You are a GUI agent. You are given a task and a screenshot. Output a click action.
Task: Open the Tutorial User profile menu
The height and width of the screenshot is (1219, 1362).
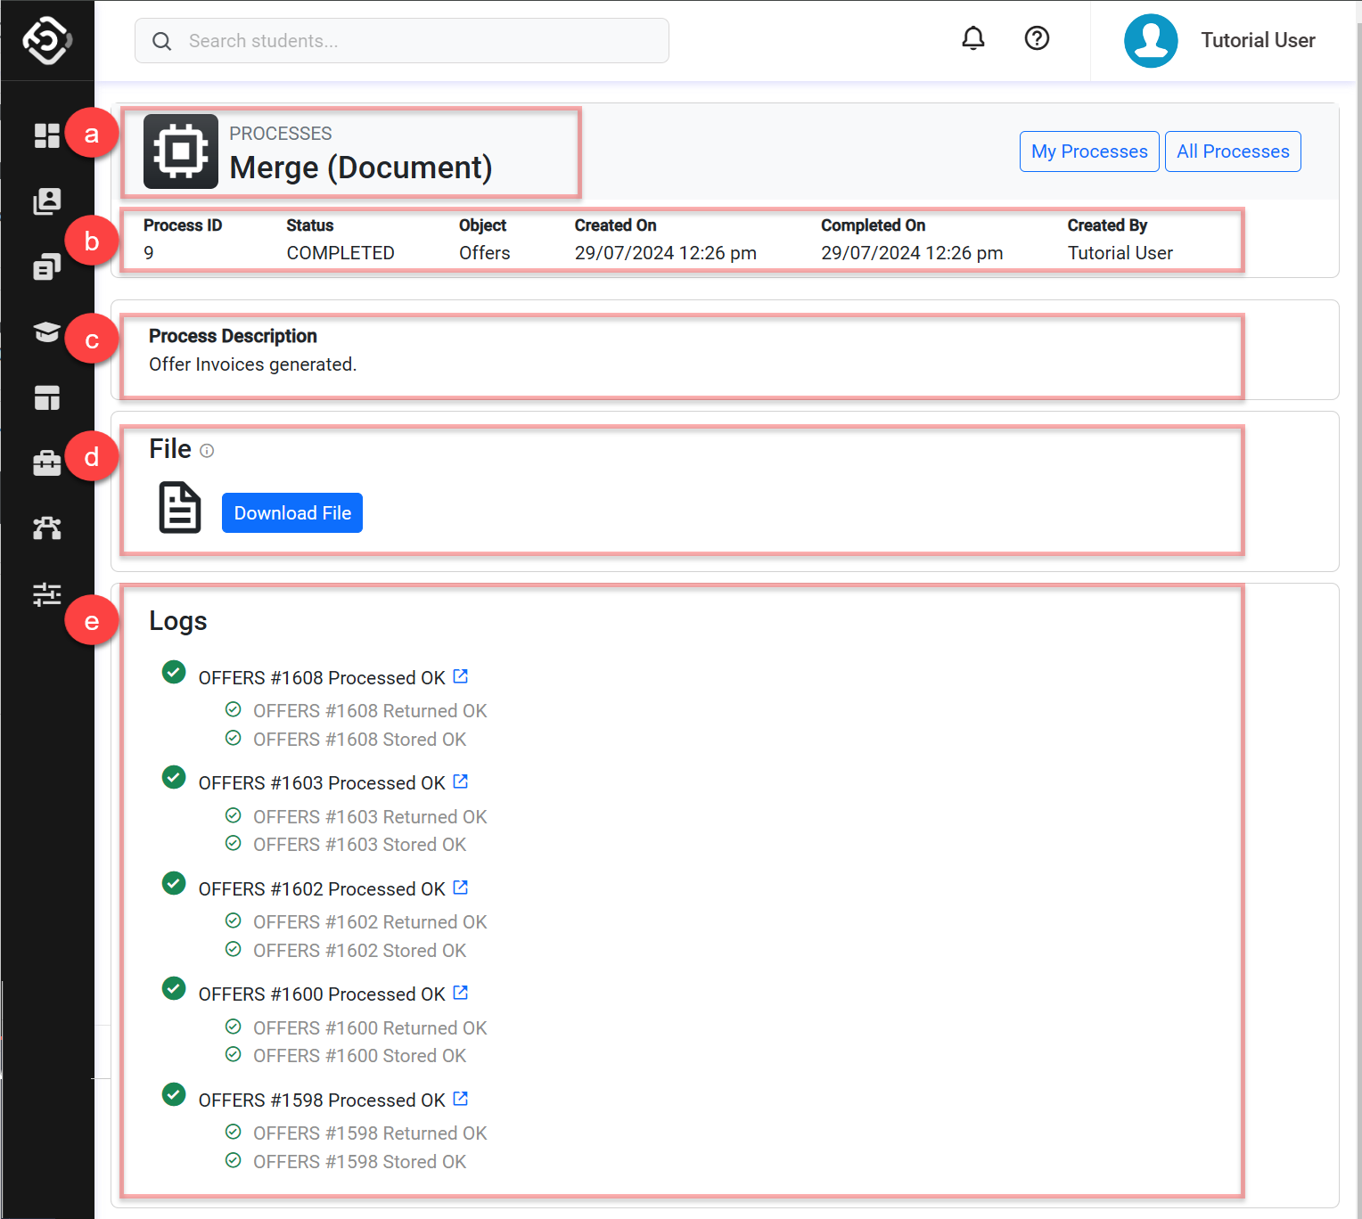tap(1219, 41)
